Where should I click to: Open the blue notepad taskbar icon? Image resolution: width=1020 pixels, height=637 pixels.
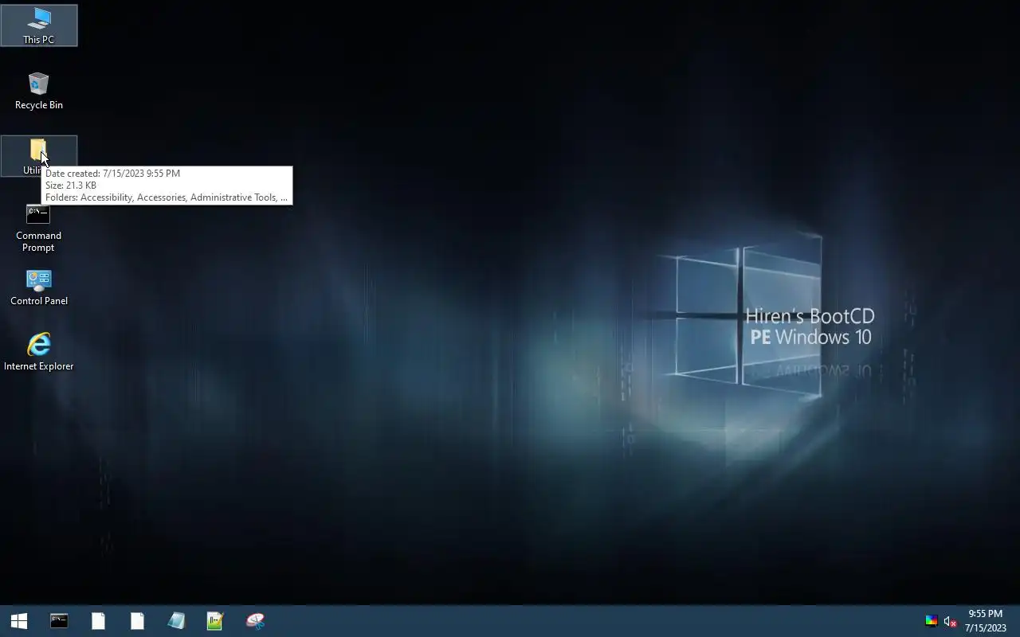coord(176,621)
